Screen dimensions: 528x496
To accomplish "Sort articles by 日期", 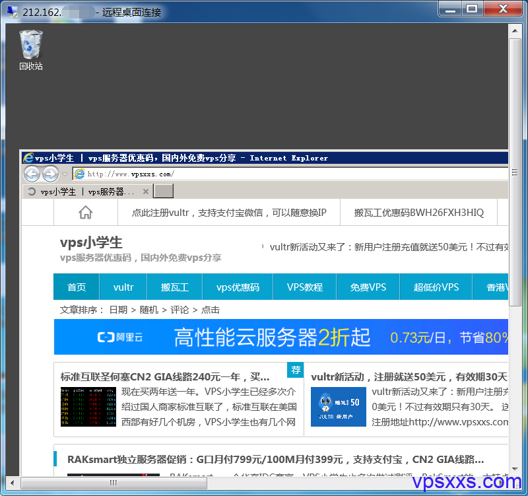I will pyautogui.click(x=118, y=310).
